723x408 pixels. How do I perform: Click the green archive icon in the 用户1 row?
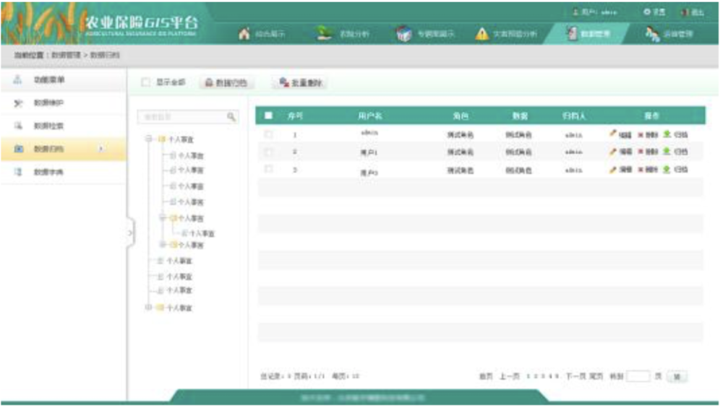[x=667, y=151]
